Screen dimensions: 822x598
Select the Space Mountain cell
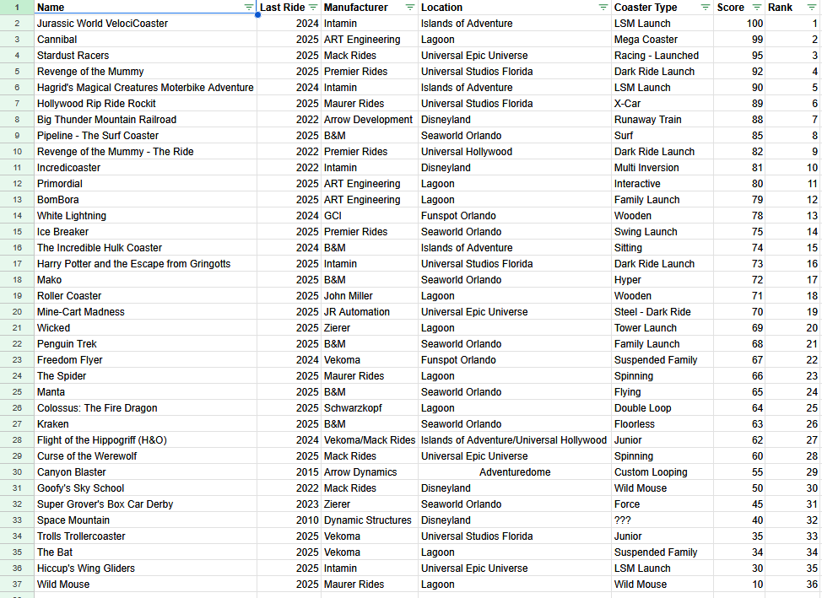(x=146, y=520)
